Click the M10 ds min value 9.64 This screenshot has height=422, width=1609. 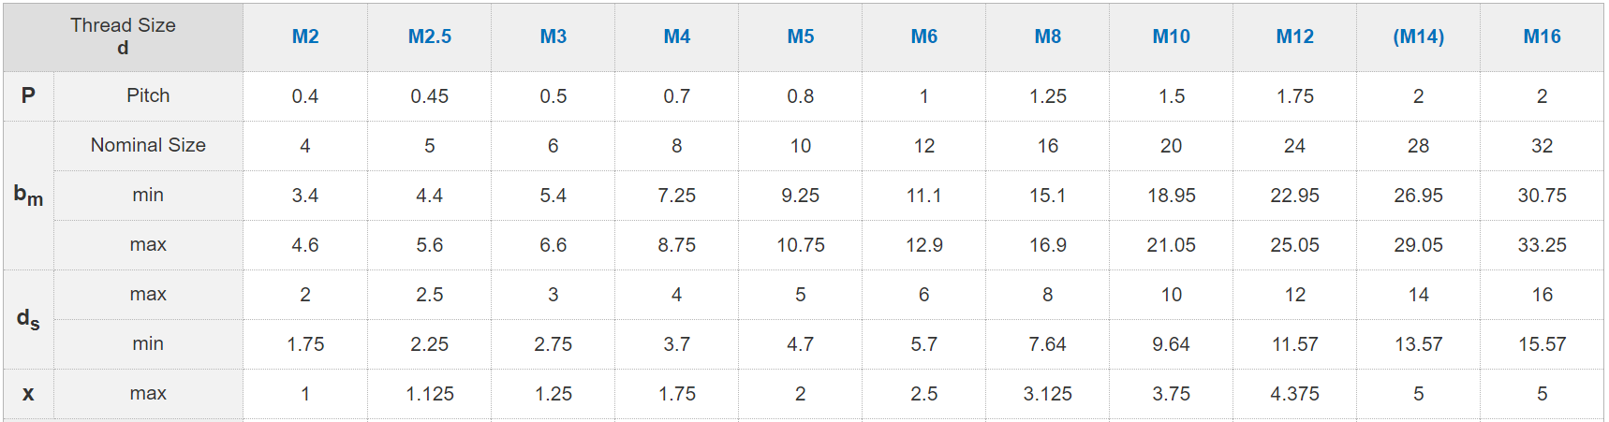pyautogui.click(x=1171, y=344)
